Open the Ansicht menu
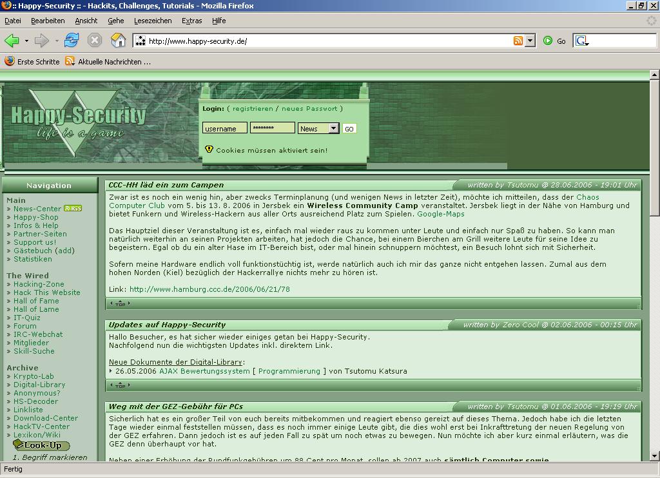This screenshot has height=478, width=660. [86, 21]
